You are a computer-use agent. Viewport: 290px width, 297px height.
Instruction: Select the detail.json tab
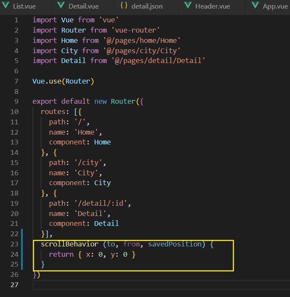click(147, 6)
